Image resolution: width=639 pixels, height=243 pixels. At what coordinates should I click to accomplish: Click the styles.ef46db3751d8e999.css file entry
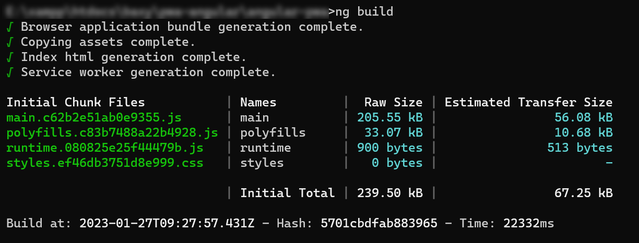coord(105,163)
